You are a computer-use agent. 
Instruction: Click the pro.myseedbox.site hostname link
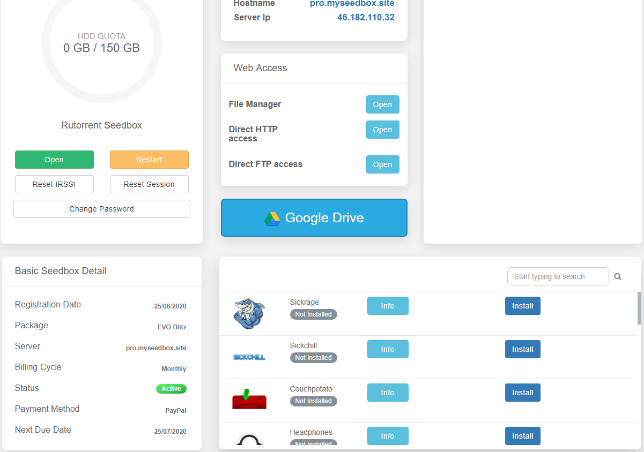pyautogui.click(x=352, y=4)
